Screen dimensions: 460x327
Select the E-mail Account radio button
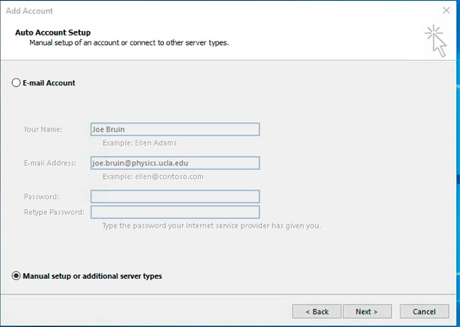click(16, 83)
